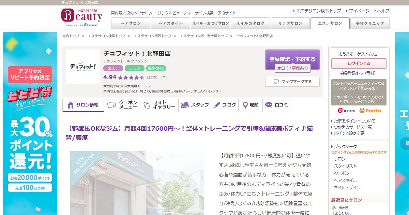Open the 美容クリニック tab

[x=370, y=23]
